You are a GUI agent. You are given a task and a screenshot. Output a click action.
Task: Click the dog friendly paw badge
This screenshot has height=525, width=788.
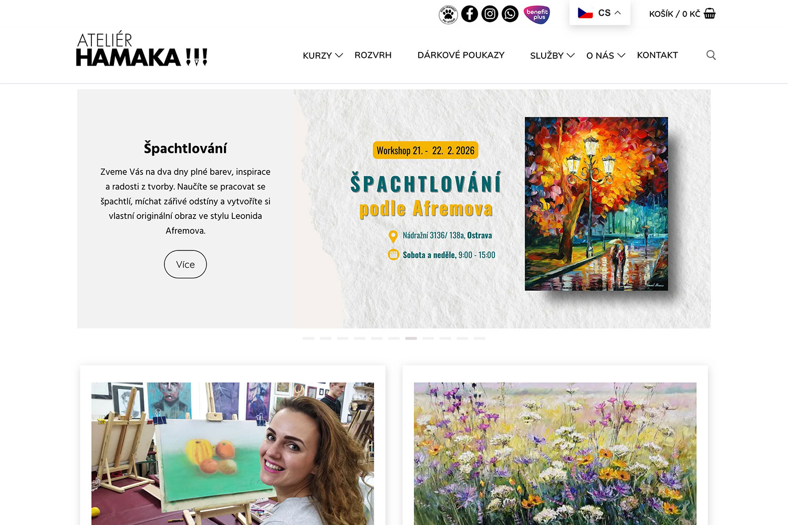point(448,14)
